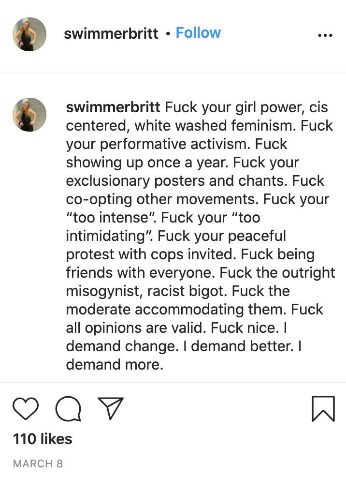Open comments via the speech bubble icon
Screen dimensions: 346x477
point(68,409)
